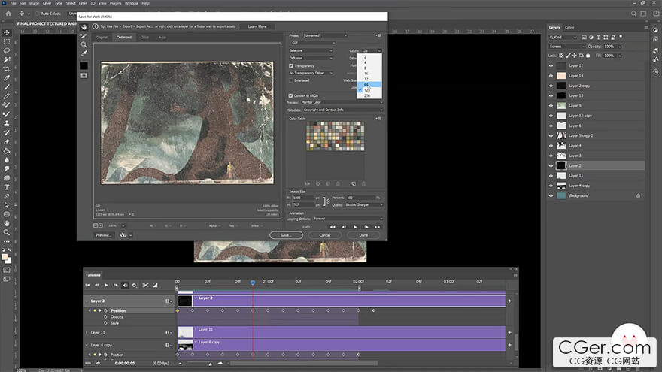Click the Cancel button

(x=325, y=235)
